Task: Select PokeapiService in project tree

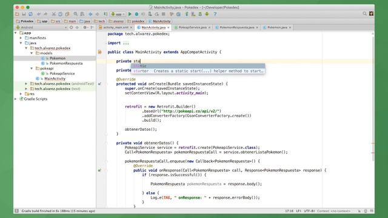Action: click(62, 73)
